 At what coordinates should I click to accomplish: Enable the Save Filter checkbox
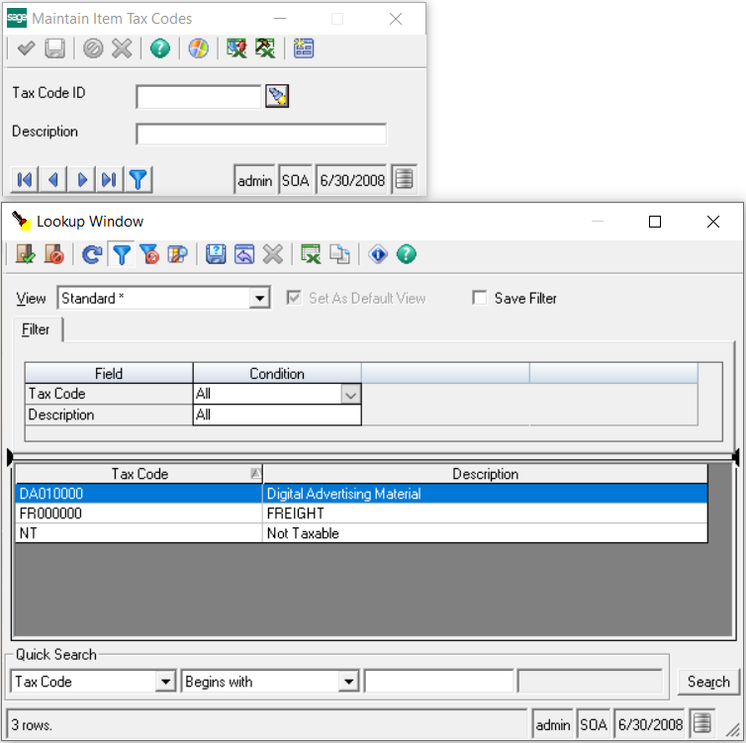(x=480, y=298)
